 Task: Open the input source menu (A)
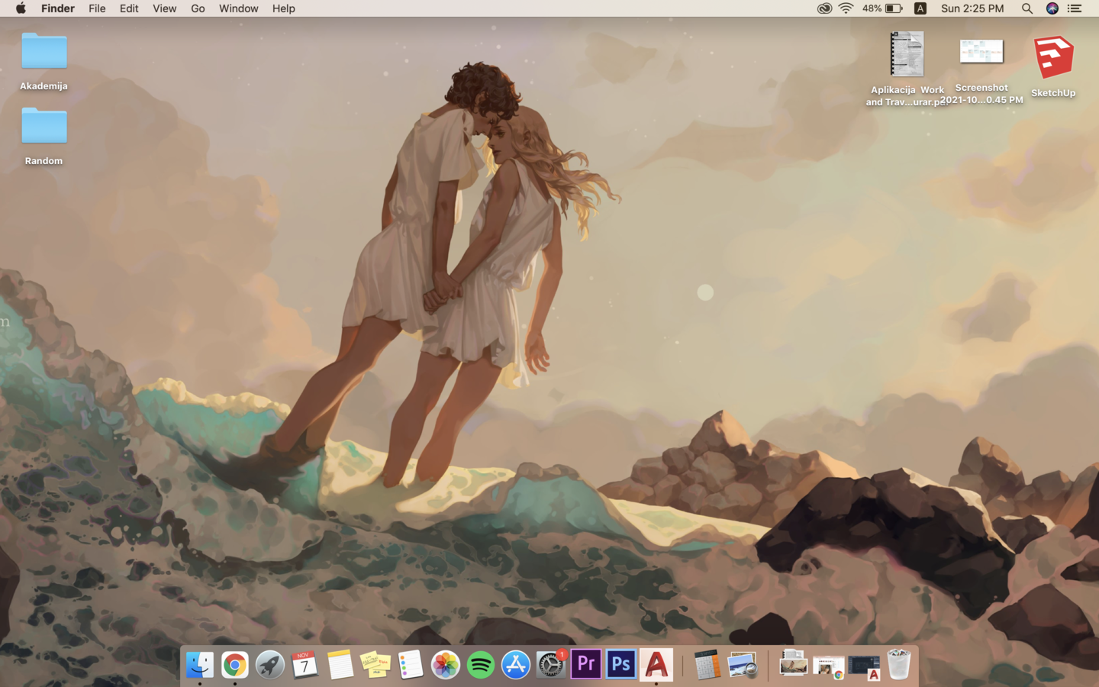point(920,8)
